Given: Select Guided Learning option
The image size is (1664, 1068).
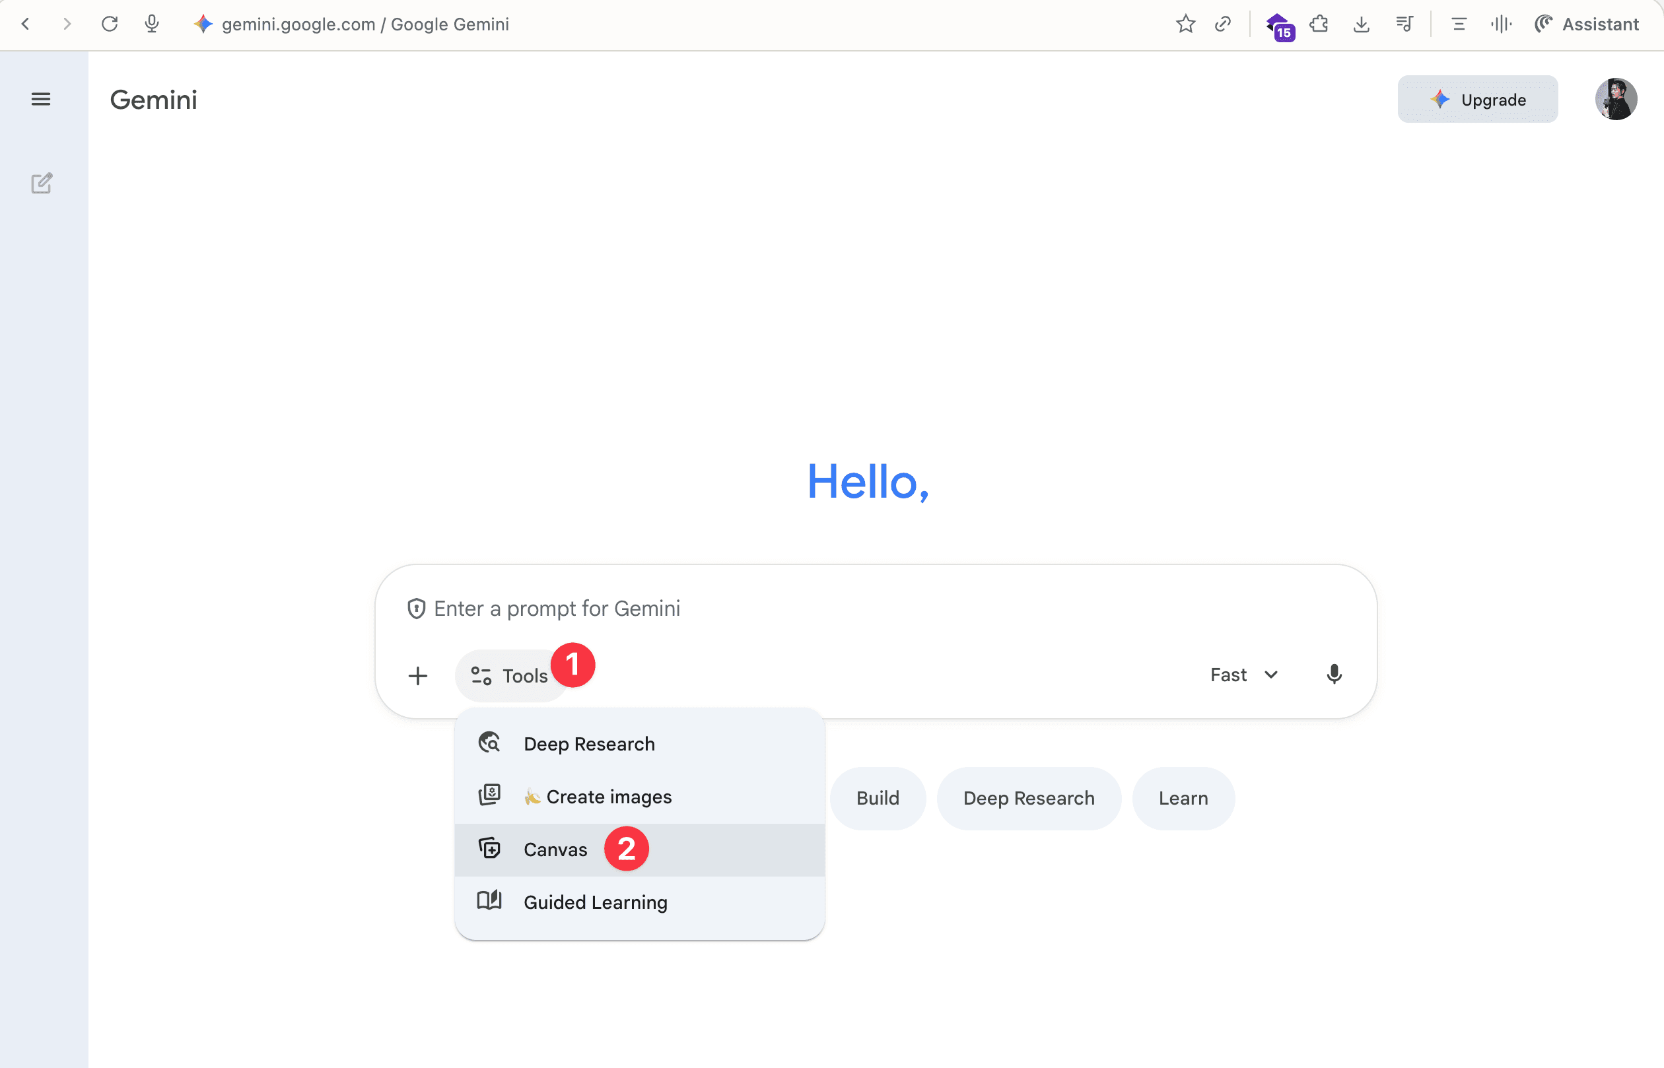Looking at the screenshot, I should tap(595, 902).
